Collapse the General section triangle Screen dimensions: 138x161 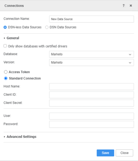4,38
